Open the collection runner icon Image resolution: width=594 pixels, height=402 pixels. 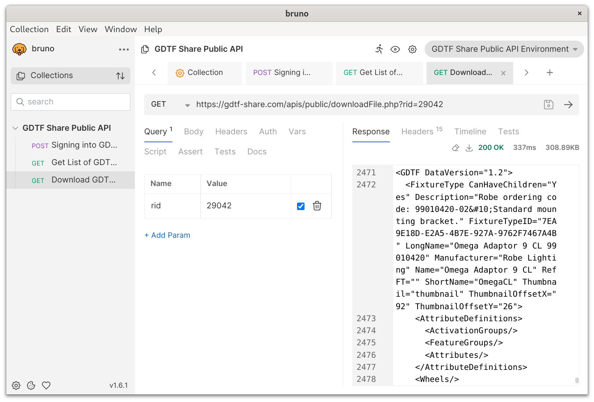click(379, 49)
